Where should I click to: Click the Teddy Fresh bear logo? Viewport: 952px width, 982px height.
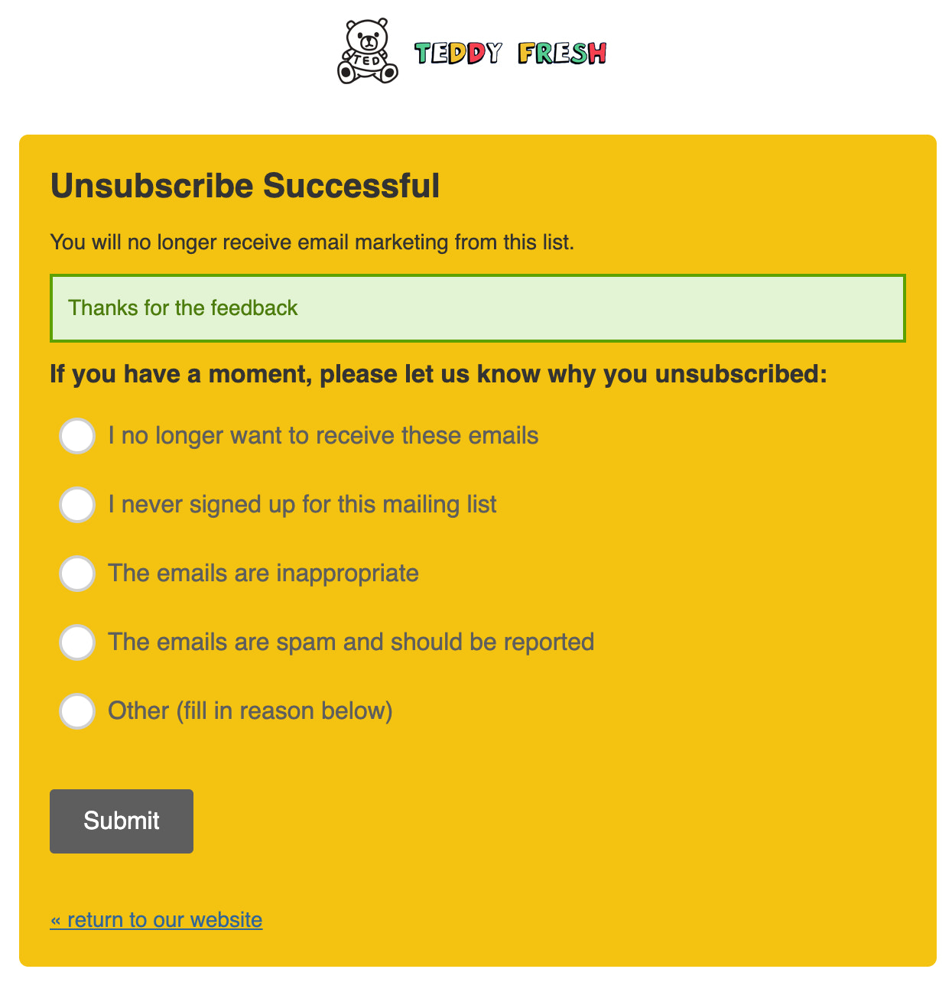[x=366, y=50]
